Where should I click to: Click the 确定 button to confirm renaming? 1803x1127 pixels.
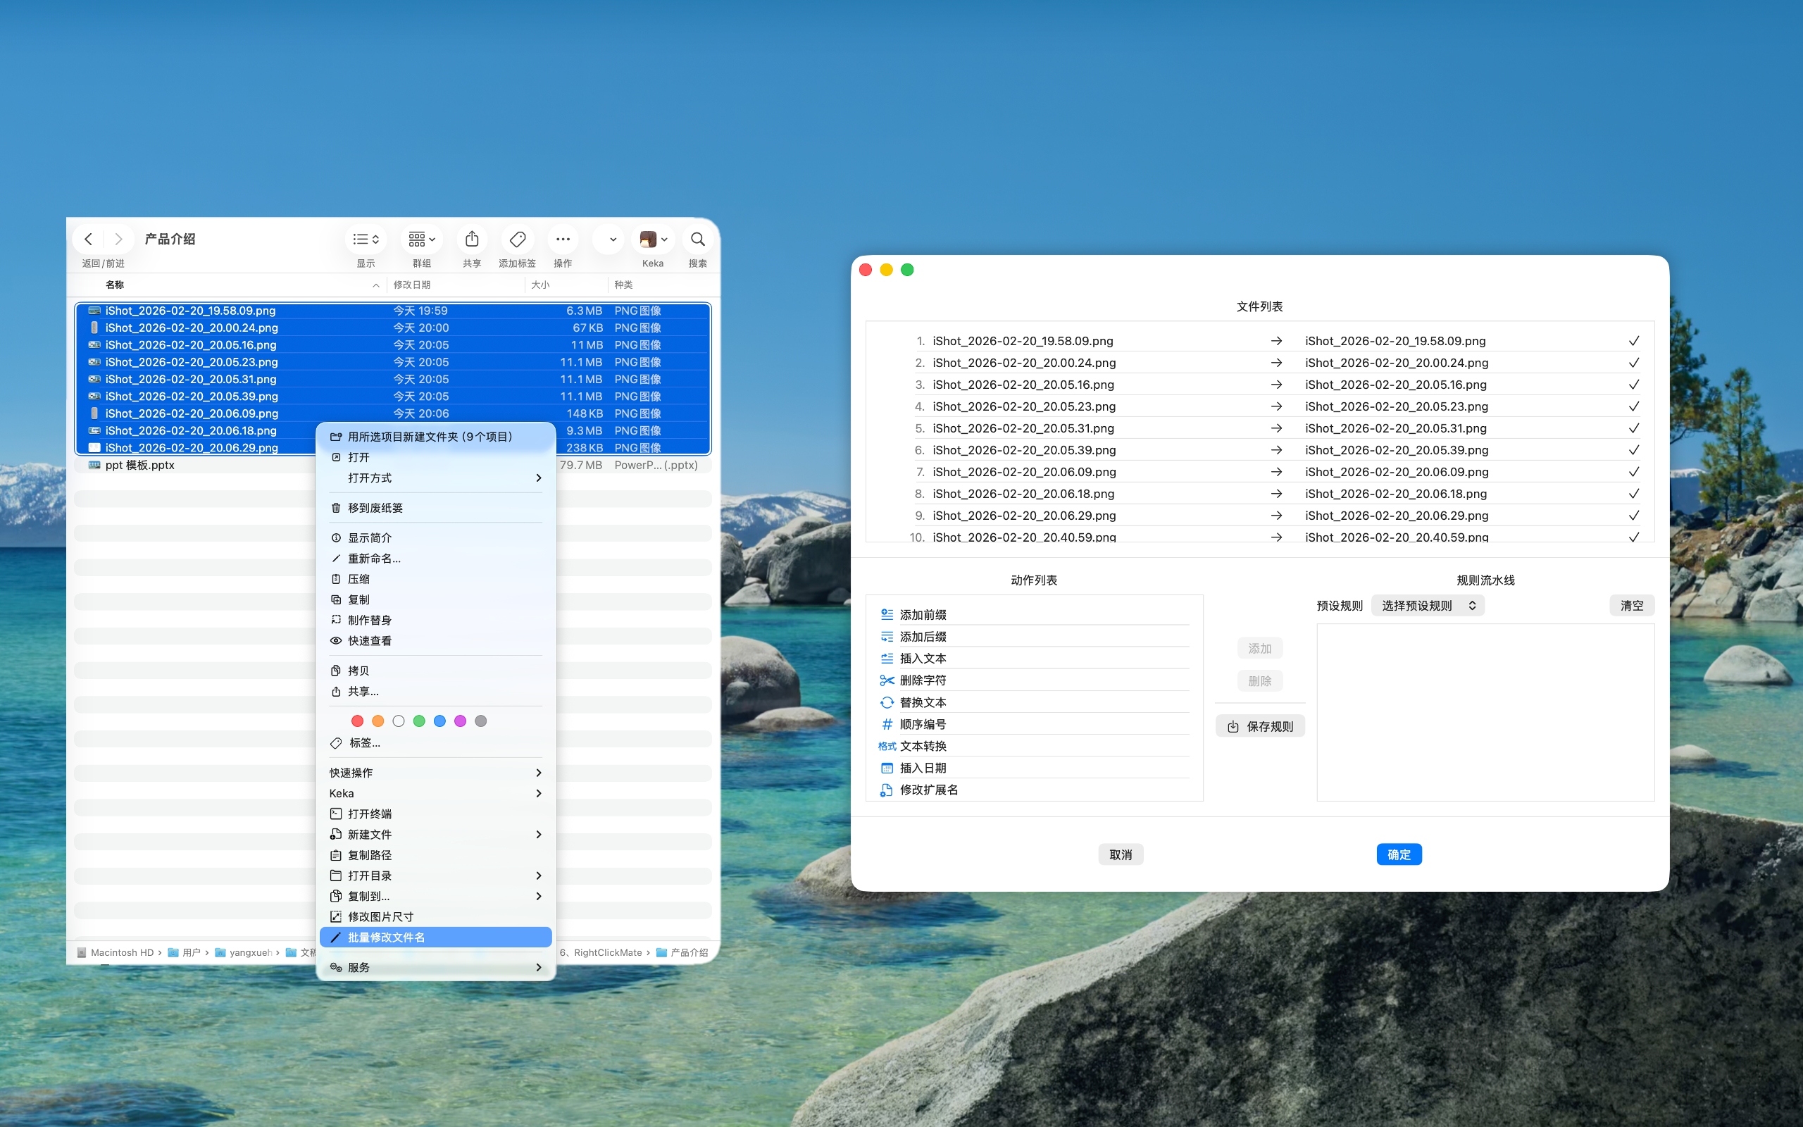coord(1399,854)
